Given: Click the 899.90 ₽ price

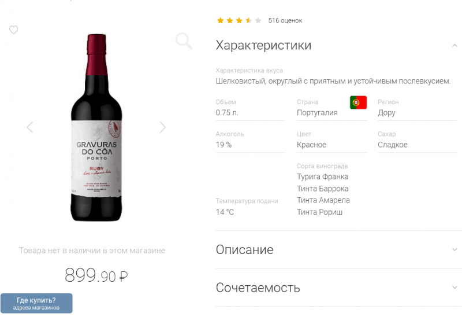Looking at the screenshot, I should (96, 275).
